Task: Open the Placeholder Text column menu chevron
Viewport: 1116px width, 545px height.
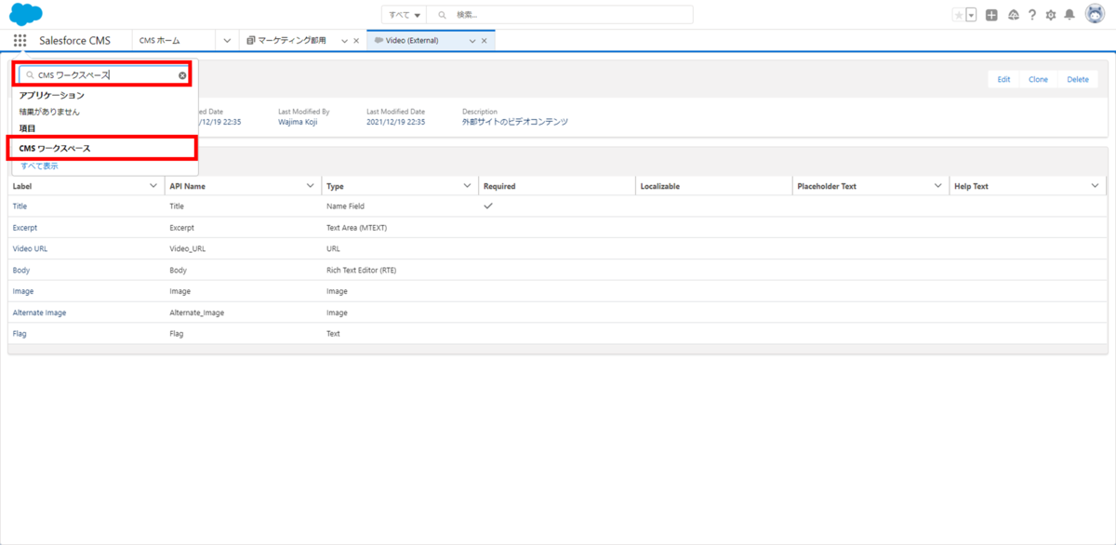Action: [938, 186]
